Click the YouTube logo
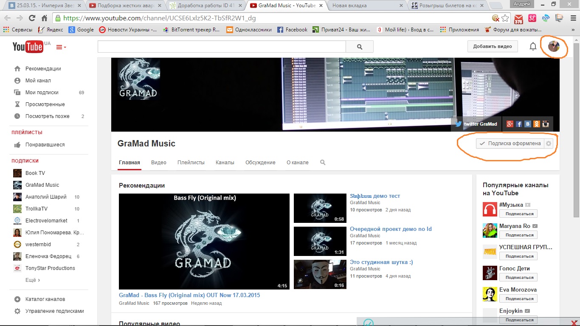This screenshot has height=326, width=580. tap(28, 46)
